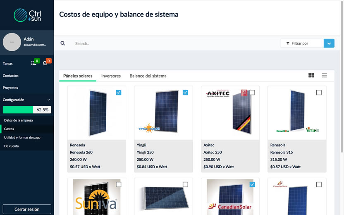Open the clock icon with orange badge
This screenshot has width=344, height=215.
[45, 63]
